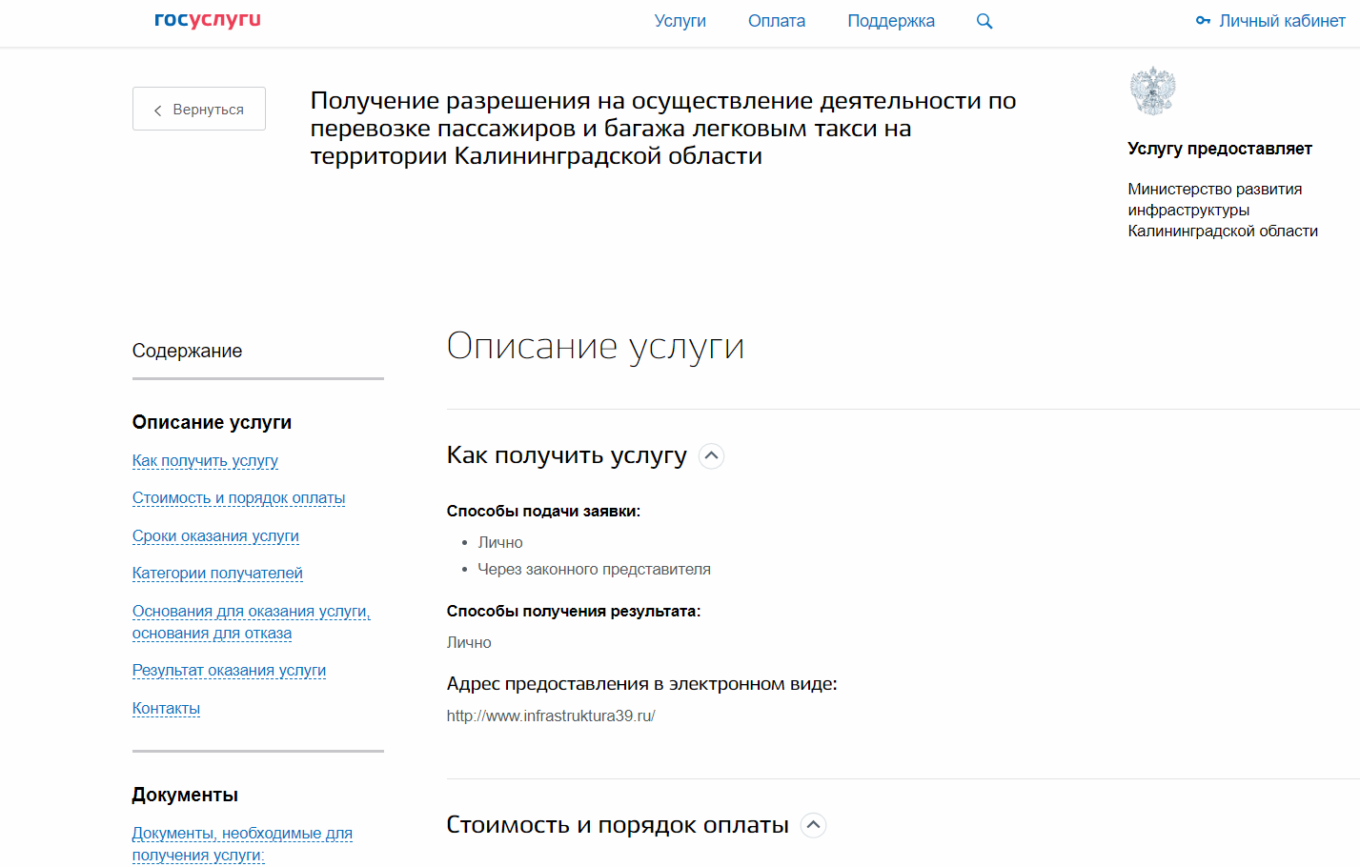The width and height of the screenshot is (1360, 867).
Task: Click the Способы подачи заявки label
Action: (543, 512)
